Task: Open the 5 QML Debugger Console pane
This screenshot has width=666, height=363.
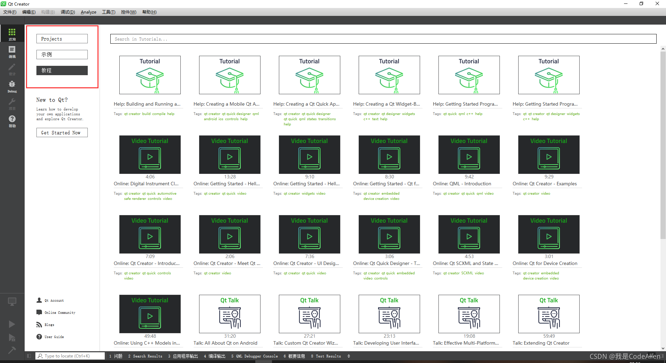Action: tap(255, 356)
